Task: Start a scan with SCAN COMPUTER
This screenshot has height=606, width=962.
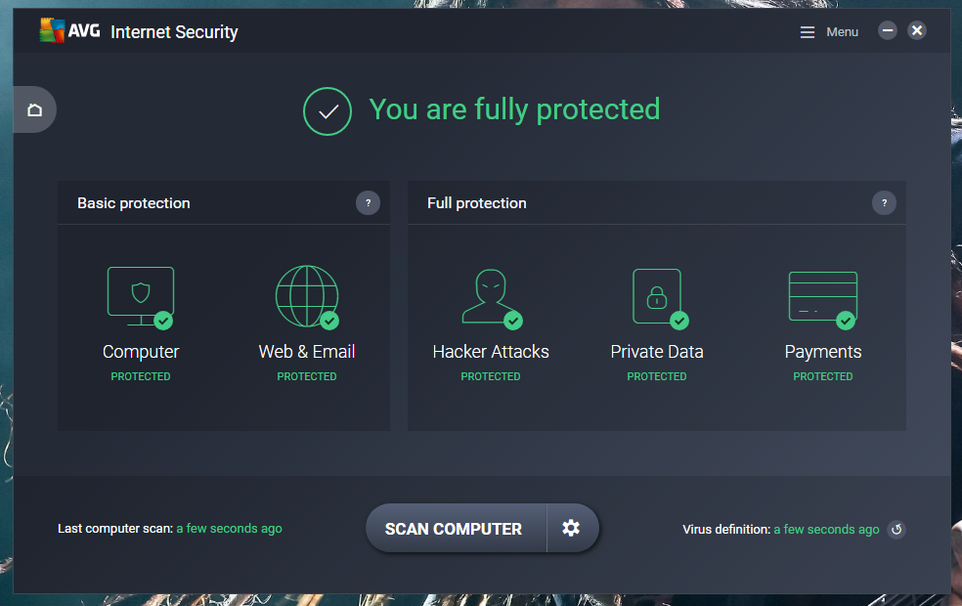Action: (x=455, y=528)
